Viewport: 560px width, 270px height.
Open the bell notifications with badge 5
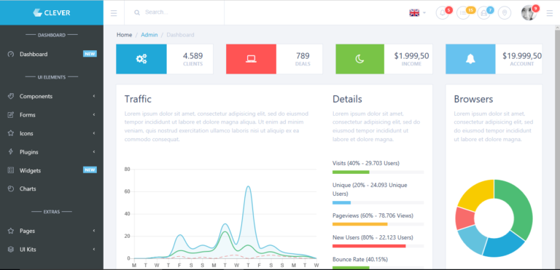click(443, 13)
